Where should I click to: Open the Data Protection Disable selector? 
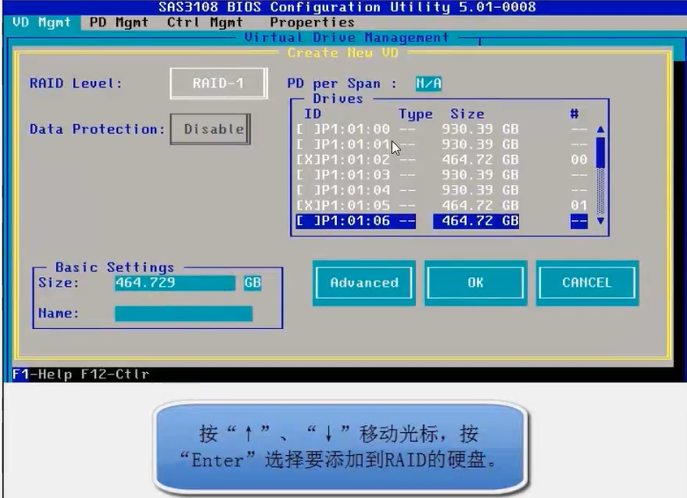(x=210, y=128)
